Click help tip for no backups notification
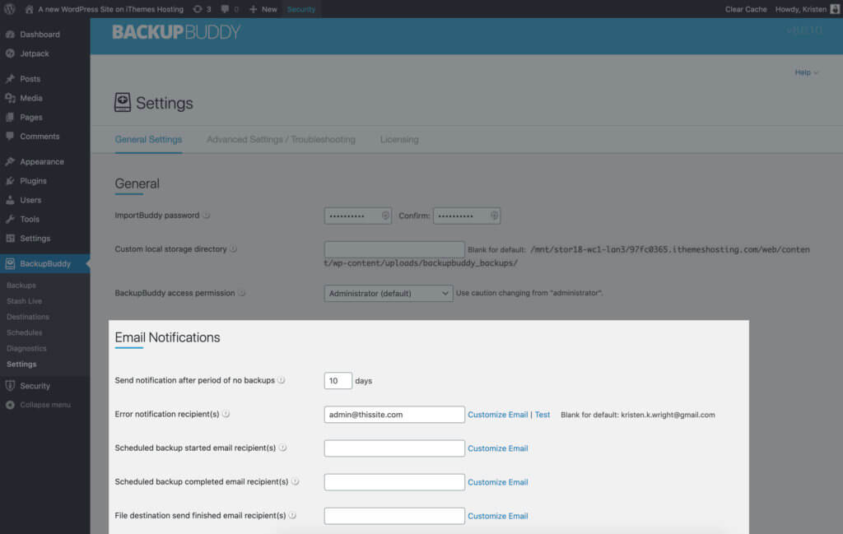Screen dimensions: 843x534 282,380
